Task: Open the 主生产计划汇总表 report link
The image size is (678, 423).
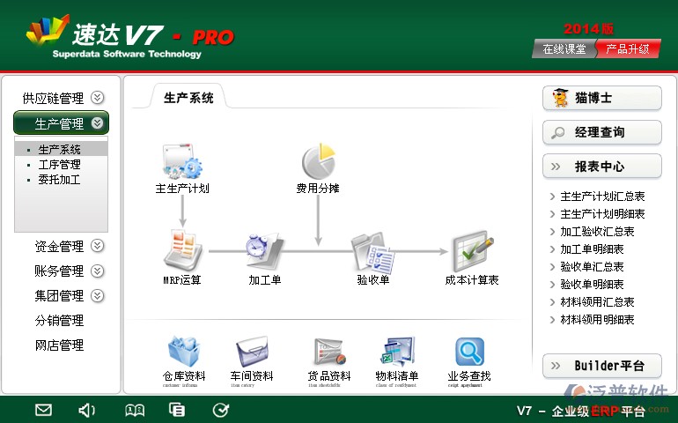Action: click(x=602, y=197)
